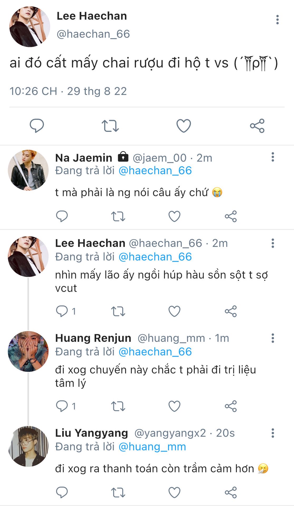This screenshot has height=506, width=294.
Task: Like Liu Yangyang's reply
Action: tap(174, 492)
